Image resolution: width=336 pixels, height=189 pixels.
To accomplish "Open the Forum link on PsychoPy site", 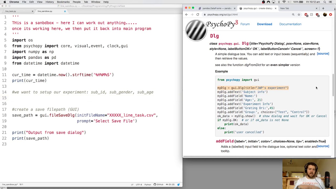I will [245, 24].
